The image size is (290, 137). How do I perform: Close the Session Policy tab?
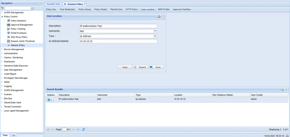click(85, 4)
